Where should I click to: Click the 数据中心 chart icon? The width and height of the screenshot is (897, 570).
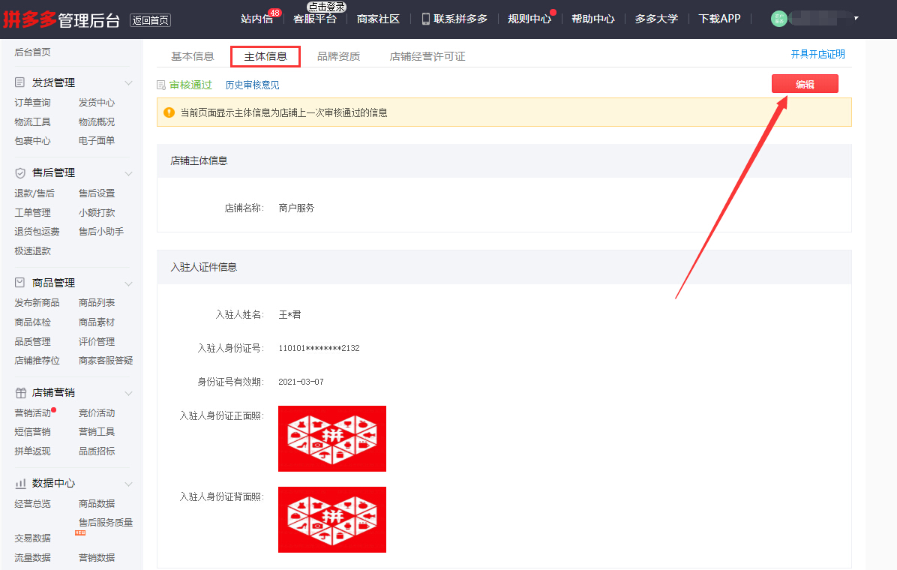point(20,484)
